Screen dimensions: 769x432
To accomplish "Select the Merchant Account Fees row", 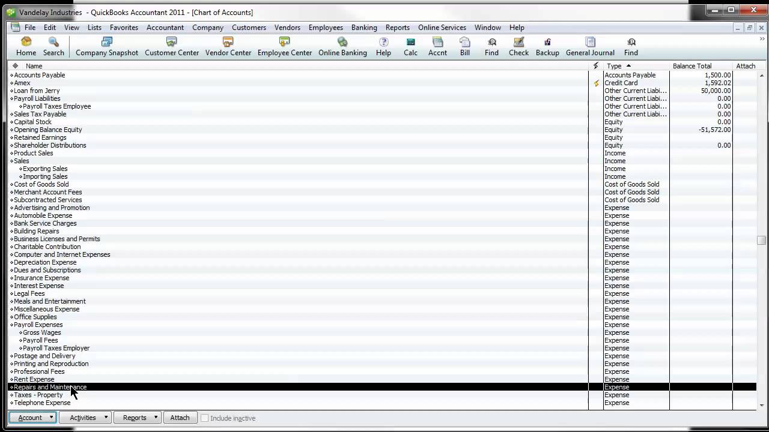I will (x=382, y=192).
